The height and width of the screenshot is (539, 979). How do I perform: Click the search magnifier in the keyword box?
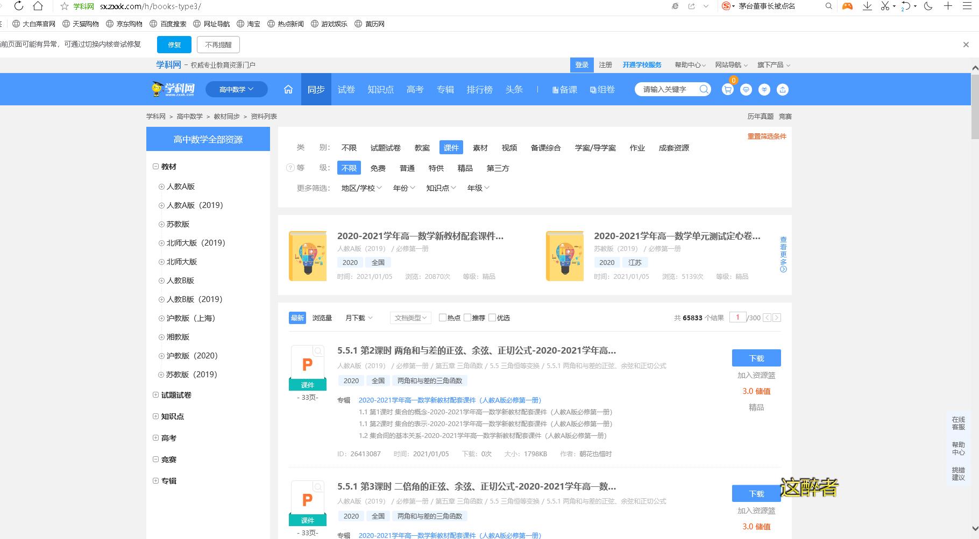click(703, 89)
